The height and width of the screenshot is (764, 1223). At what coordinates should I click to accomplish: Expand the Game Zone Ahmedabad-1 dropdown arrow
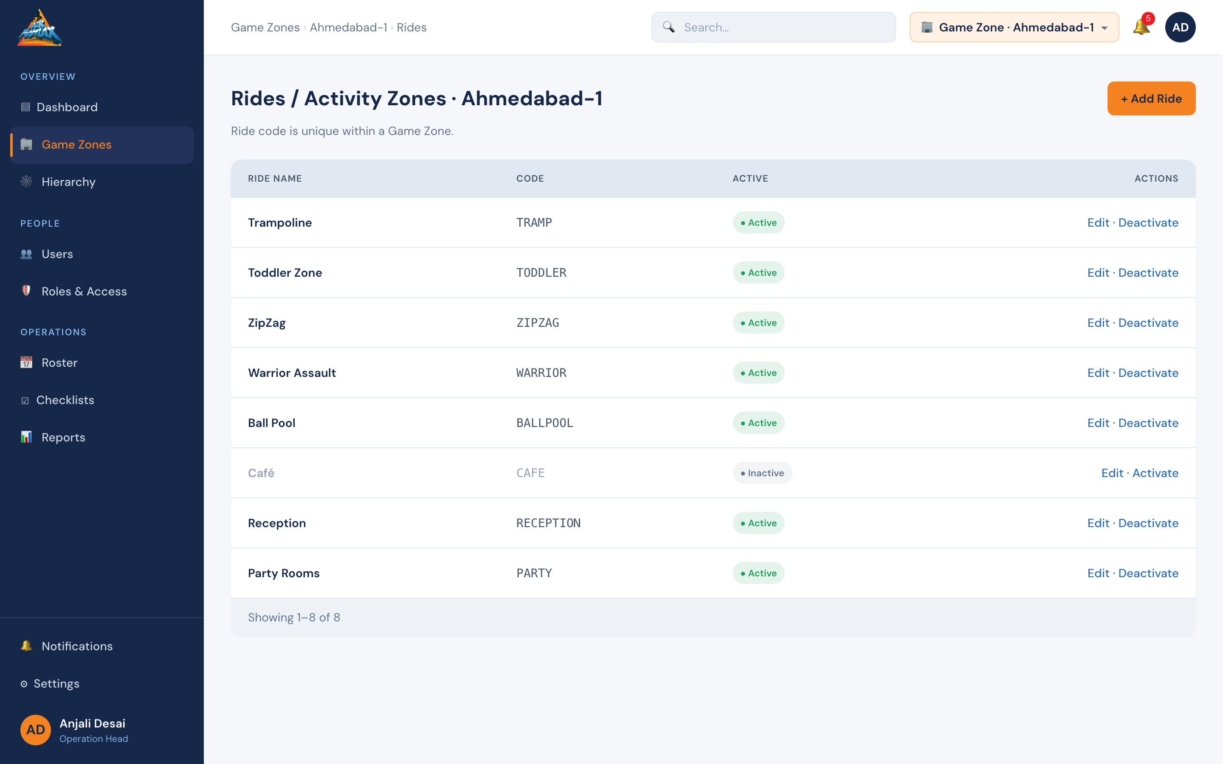[x=1105, y=28]
